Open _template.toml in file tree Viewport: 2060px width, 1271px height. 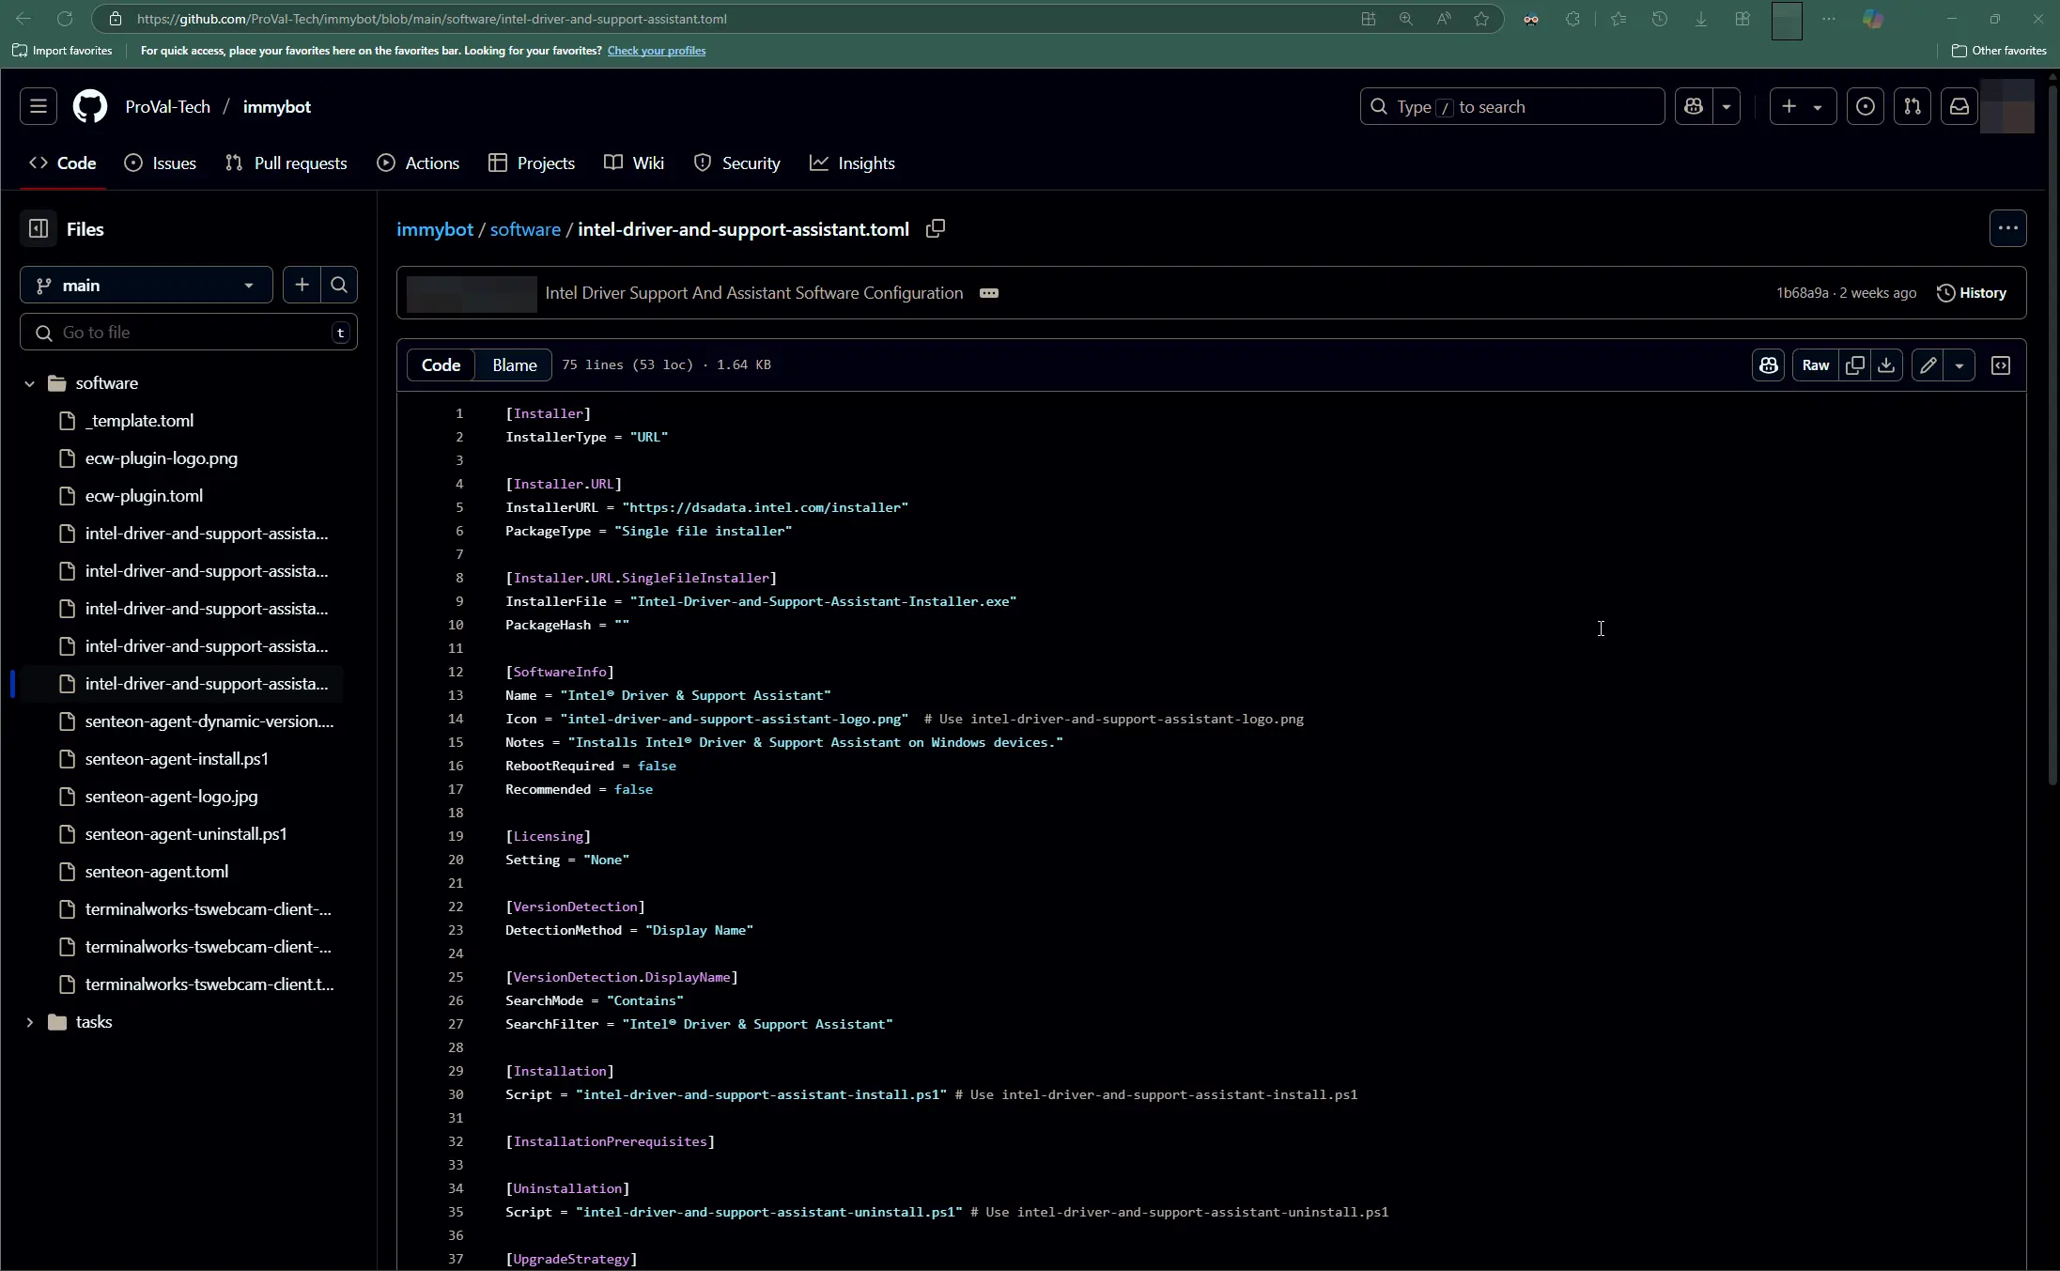coord(139,421)
